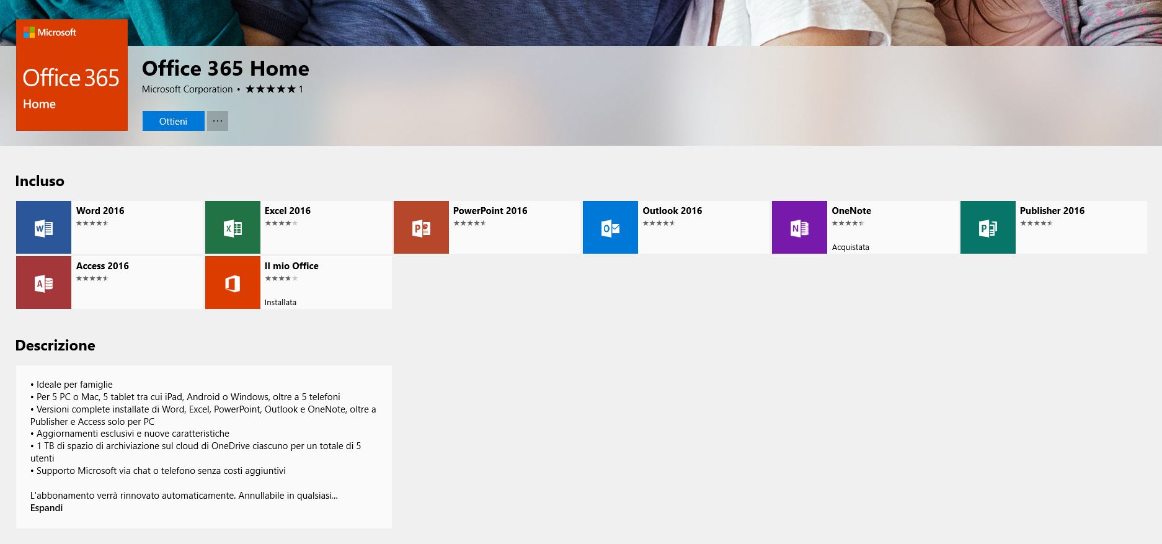Click the PowerPoint 2016 star rating
Viewport: 1162px width, 544px height.
[x=469, y=223]
